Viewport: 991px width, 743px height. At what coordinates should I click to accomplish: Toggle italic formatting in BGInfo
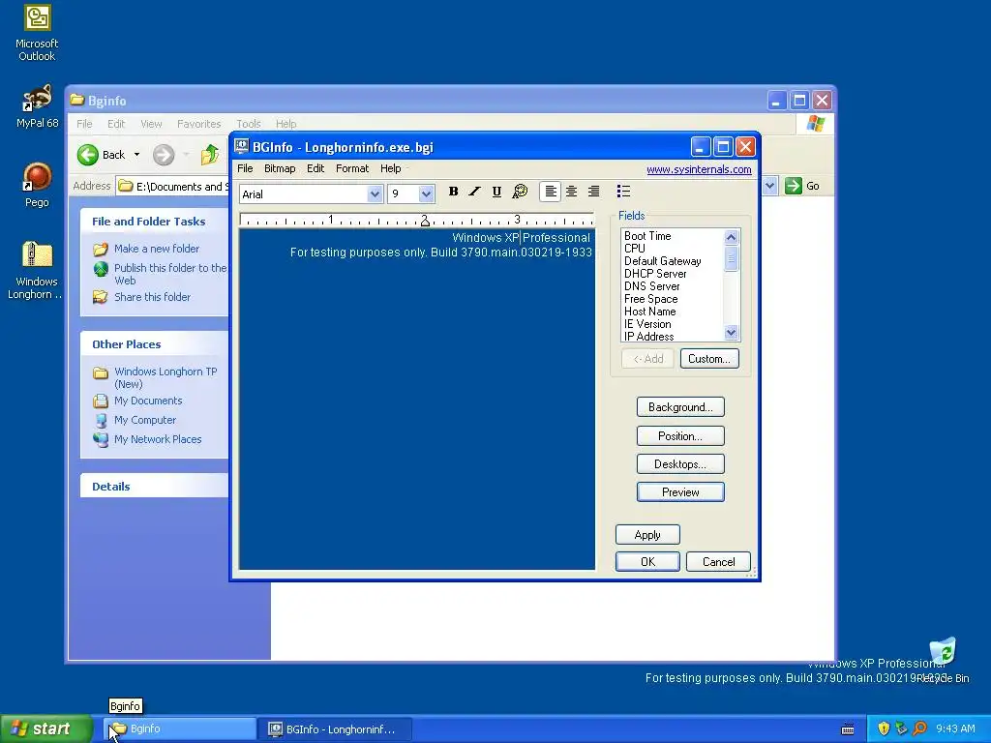(x=474, y=192)
